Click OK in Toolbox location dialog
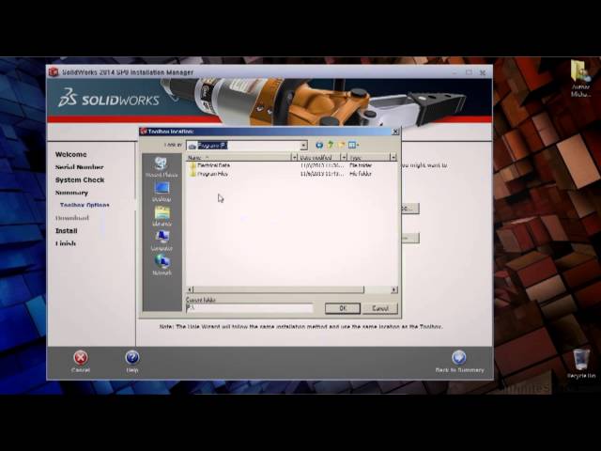Viewport: 601px width, 451px height. click(x=343, y=308)
